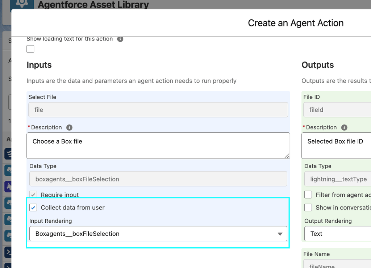Edit the Selected Box file ID description
Image resolution: width=371 pixels, height=268 pixels.
pos(337,145)
